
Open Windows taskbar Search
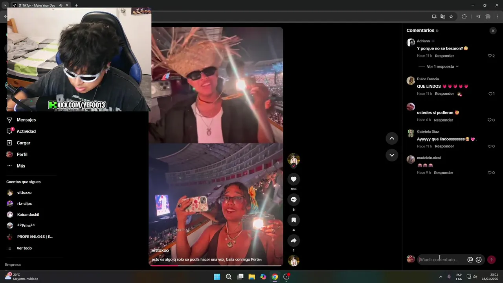pyautogui.click(x=228, y=277)
